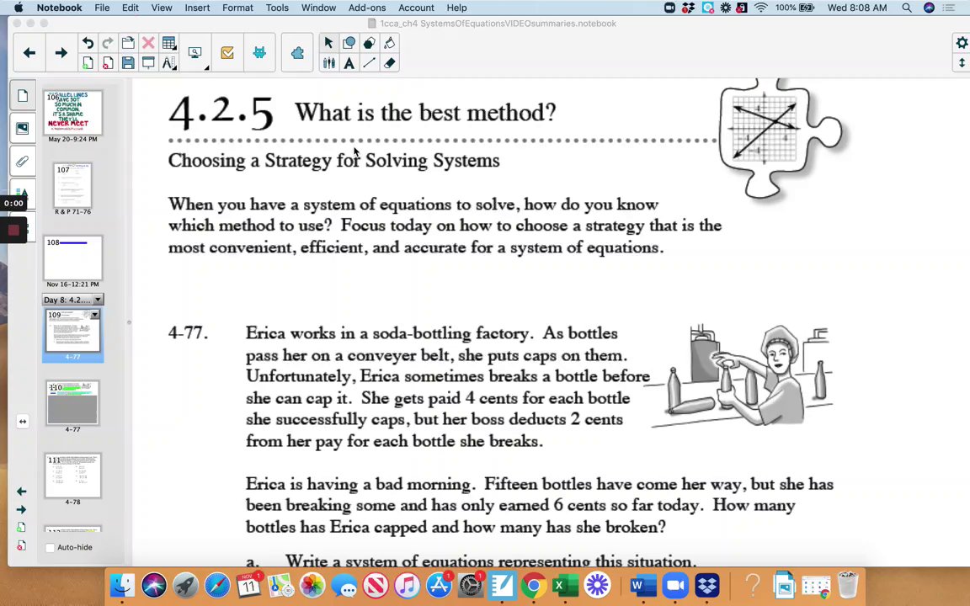Open Spotlight search in menu bar

pos(906,8)
